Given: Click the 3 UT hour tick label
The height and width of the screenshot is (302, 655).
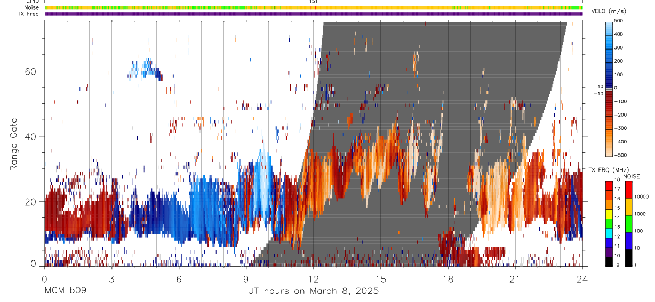Looking at the screenshot, I should (112, 279).
